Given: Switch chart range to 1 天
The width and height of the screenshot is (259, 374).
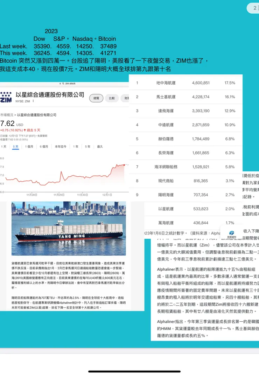Looking at the screenshot, I should click(4, 146).
